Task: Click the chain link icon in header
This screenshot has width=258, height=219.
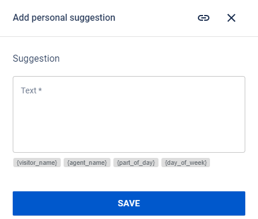Action: (x=204, y=18)
